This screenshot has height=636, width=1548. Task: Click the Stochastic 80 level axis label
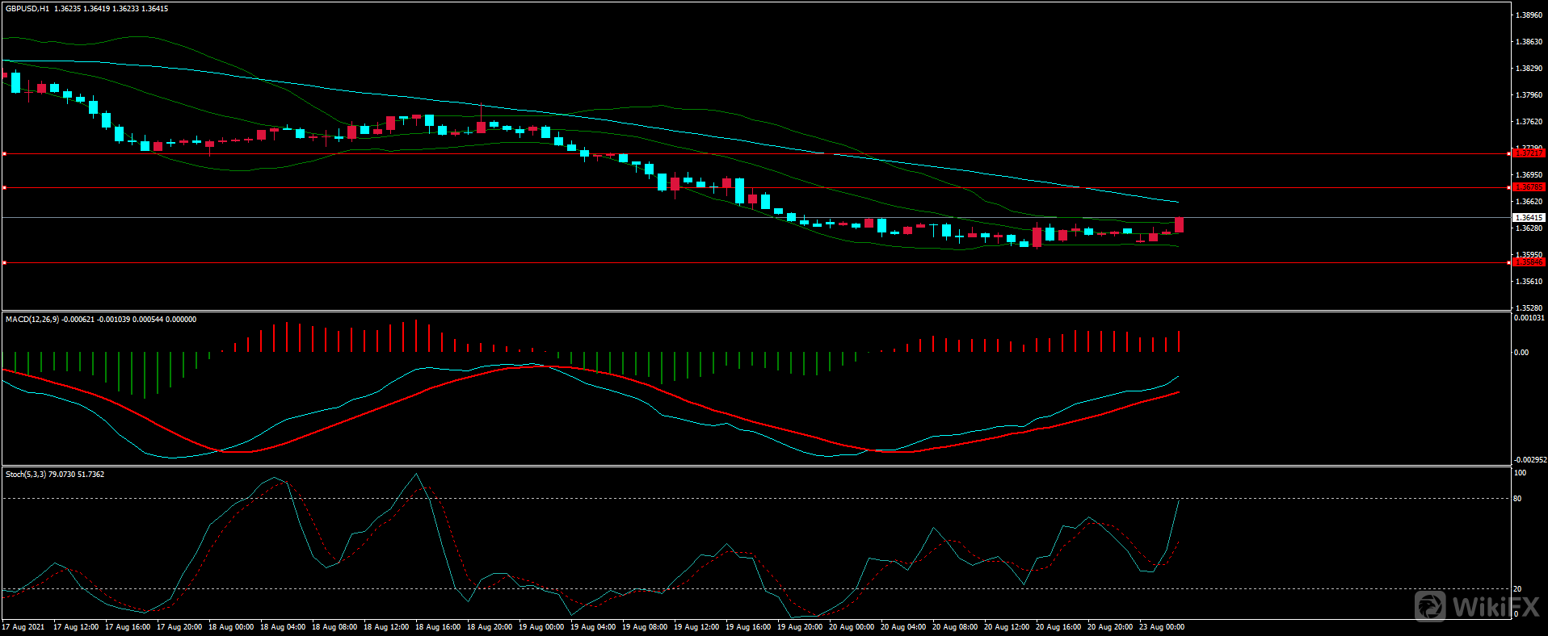(x=1517, y=499)
